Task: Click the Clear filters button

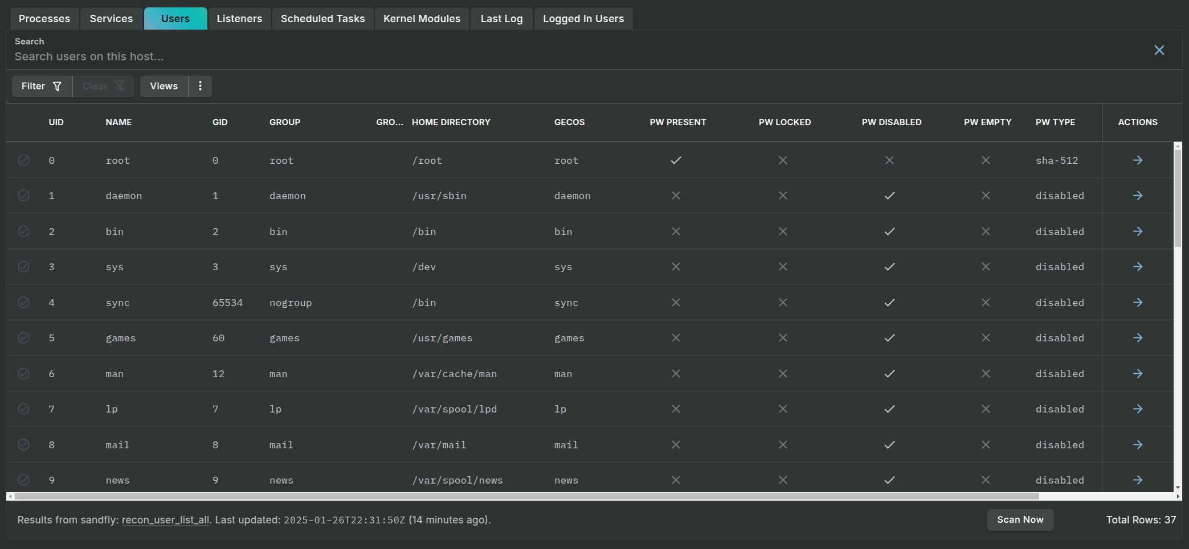Action: (104, 86)
